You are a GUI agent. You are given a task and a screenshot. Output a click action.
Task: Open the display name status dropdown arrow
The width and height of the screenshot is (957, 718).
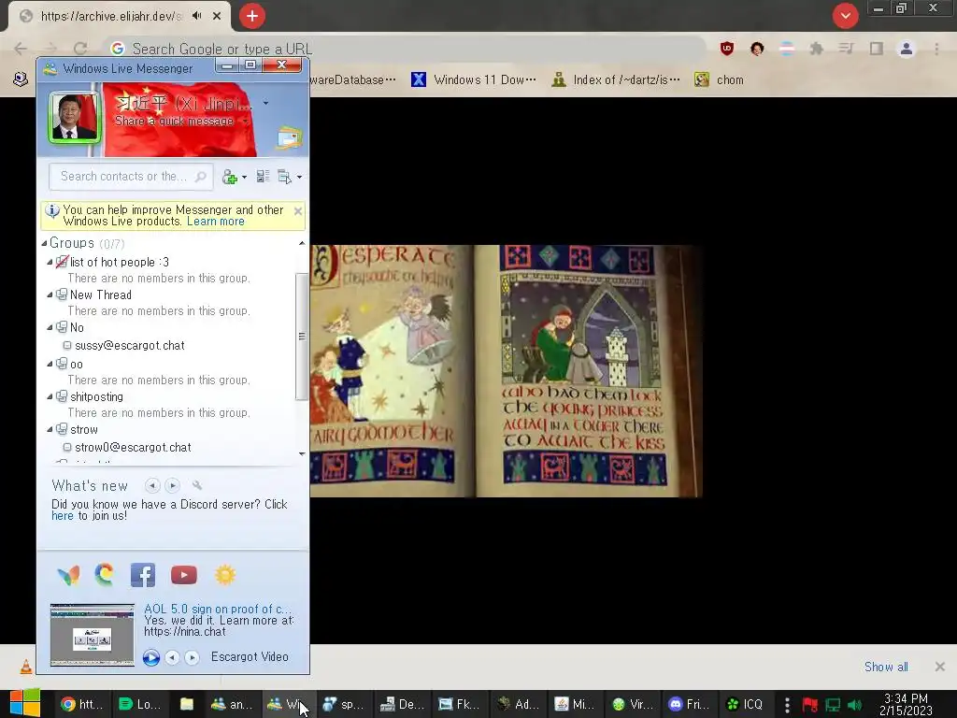265,103
